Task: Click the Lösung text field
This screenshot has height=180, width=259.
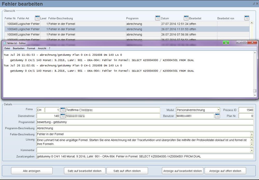Action: pyautogui.click(x=143, y=142)
